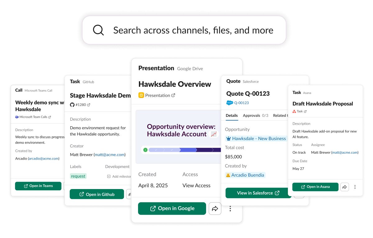This screenshot has width=373, height=238.
Task: Click the search magnifying glass icon
Action: 98,30
